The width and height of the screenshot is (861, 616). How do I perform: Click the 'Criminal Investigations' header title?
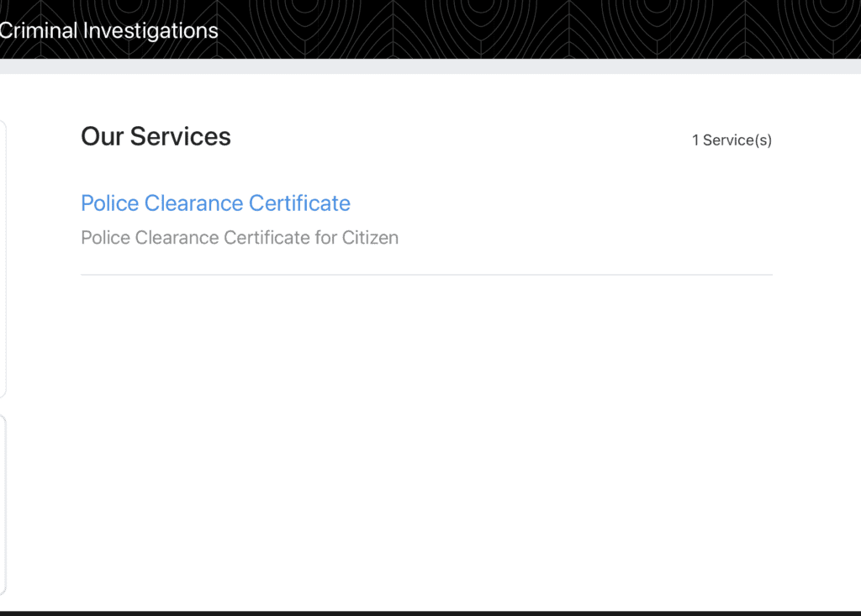[x=108, y=31]
